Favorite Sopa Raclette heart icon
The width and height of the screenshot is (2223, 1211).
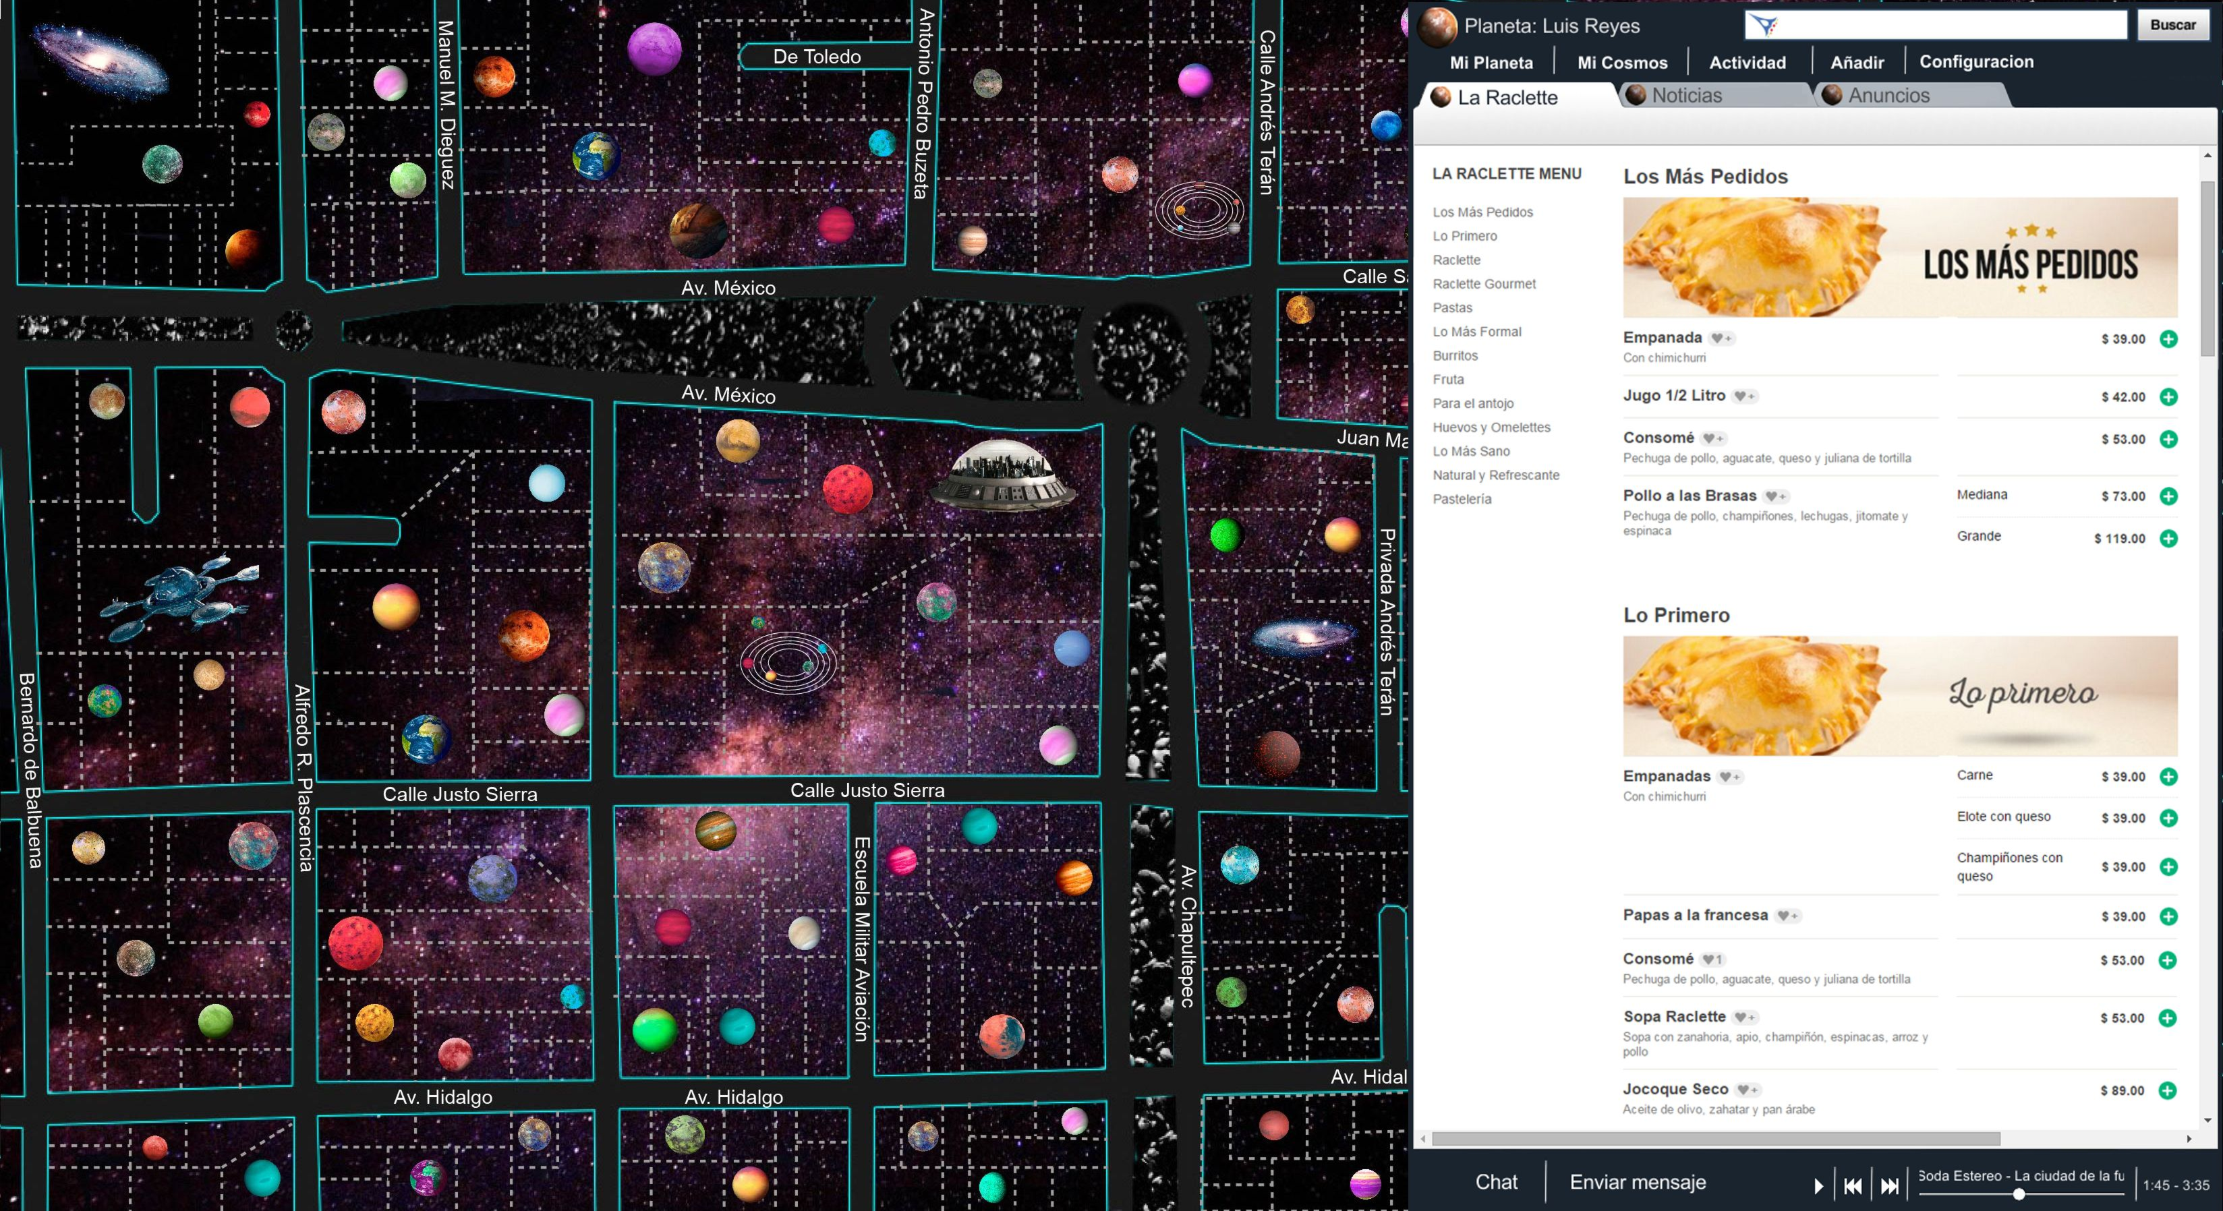tap(1745, 1017)
